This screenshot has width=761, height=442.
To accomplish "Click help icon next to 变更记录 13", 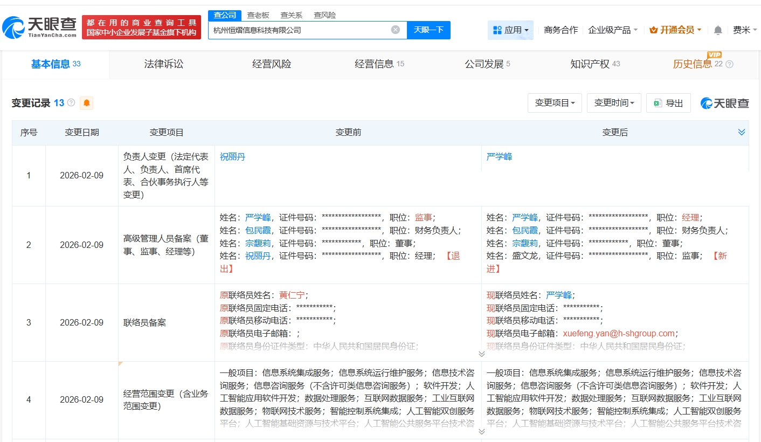I will click(71, 103).
